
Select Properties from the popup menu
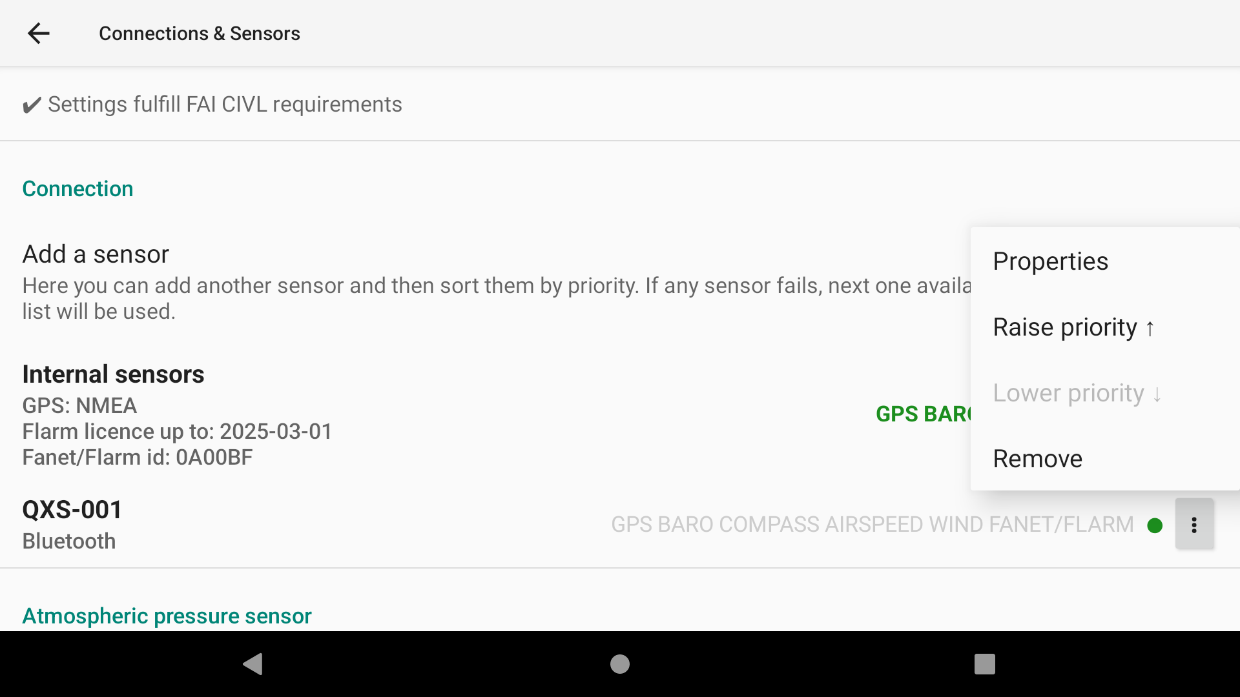coord(1105,261)
